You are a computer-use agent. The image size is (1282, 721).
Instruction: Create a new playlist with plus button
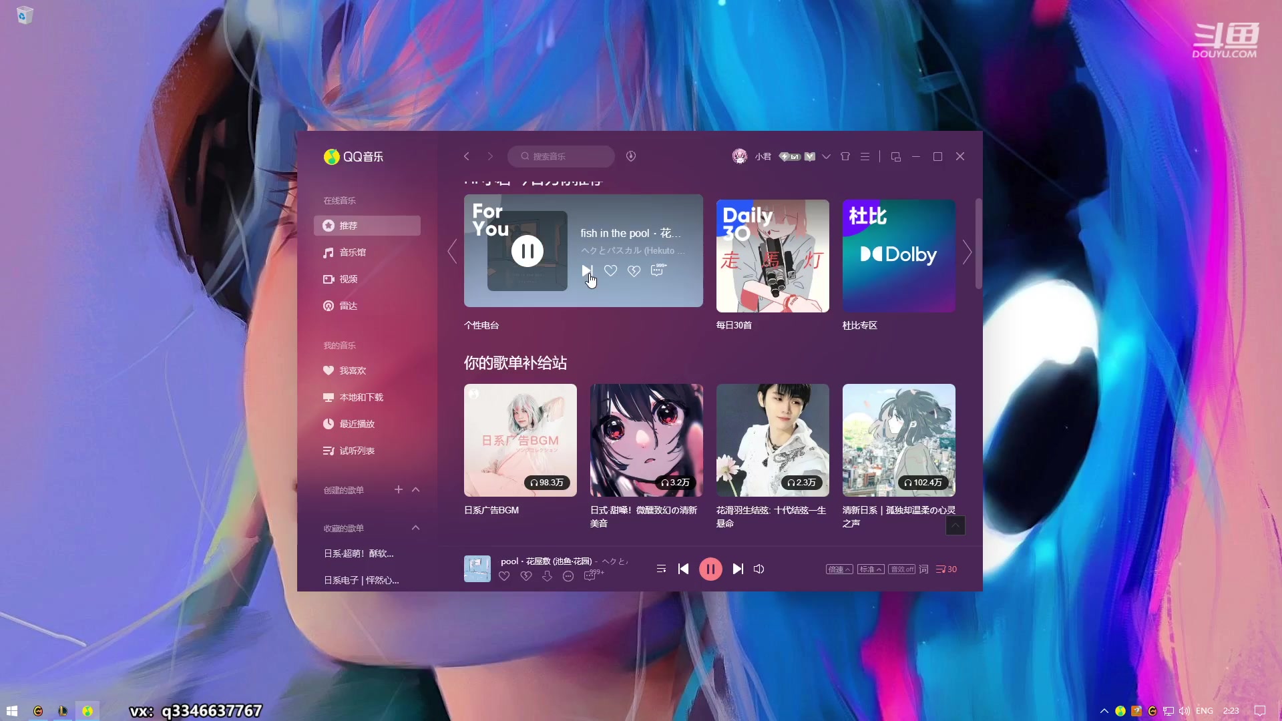pos(399,489)
